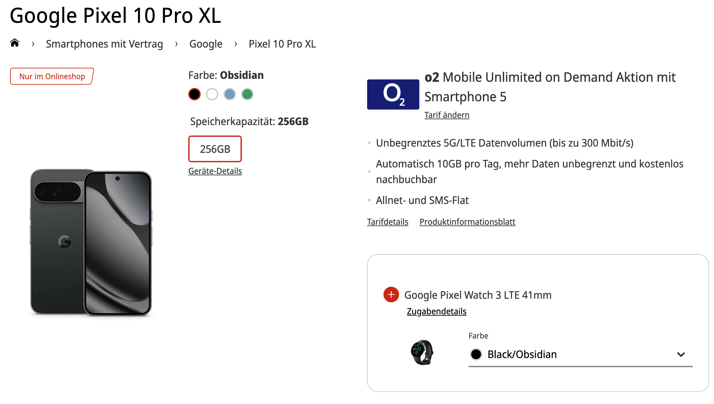714x404 pixels.
Task: View Zugabendetails for the watch
Action: click(436, 311)
